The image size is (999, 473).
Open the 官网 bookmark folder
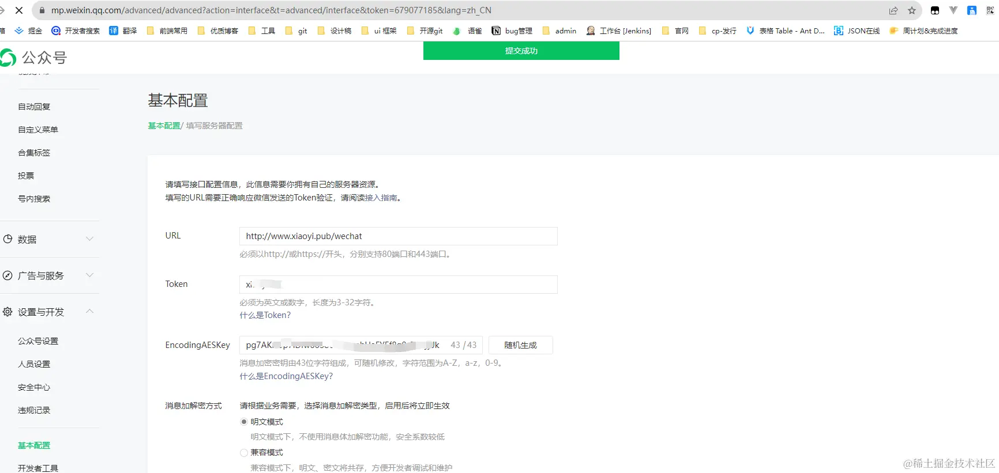click(x=675, y=31)
